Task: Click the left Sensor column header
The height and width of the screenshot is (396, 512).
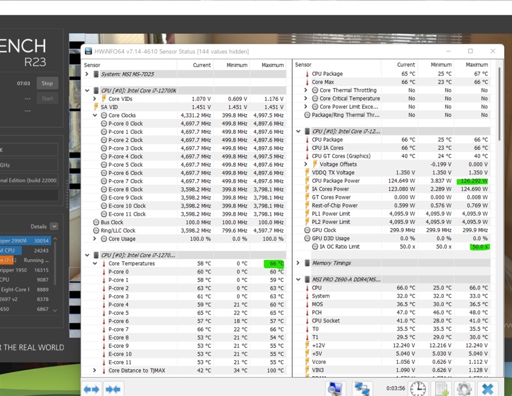Action: point(92,65)
